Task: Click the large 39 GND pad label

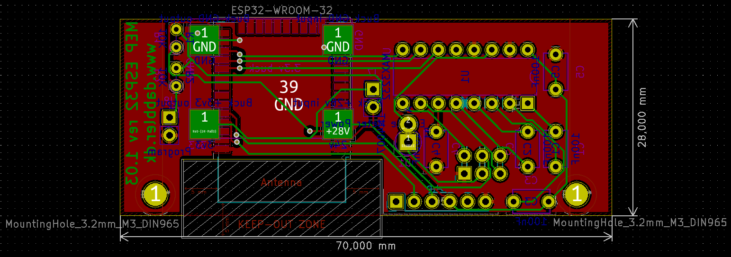Action: point(289,95)
